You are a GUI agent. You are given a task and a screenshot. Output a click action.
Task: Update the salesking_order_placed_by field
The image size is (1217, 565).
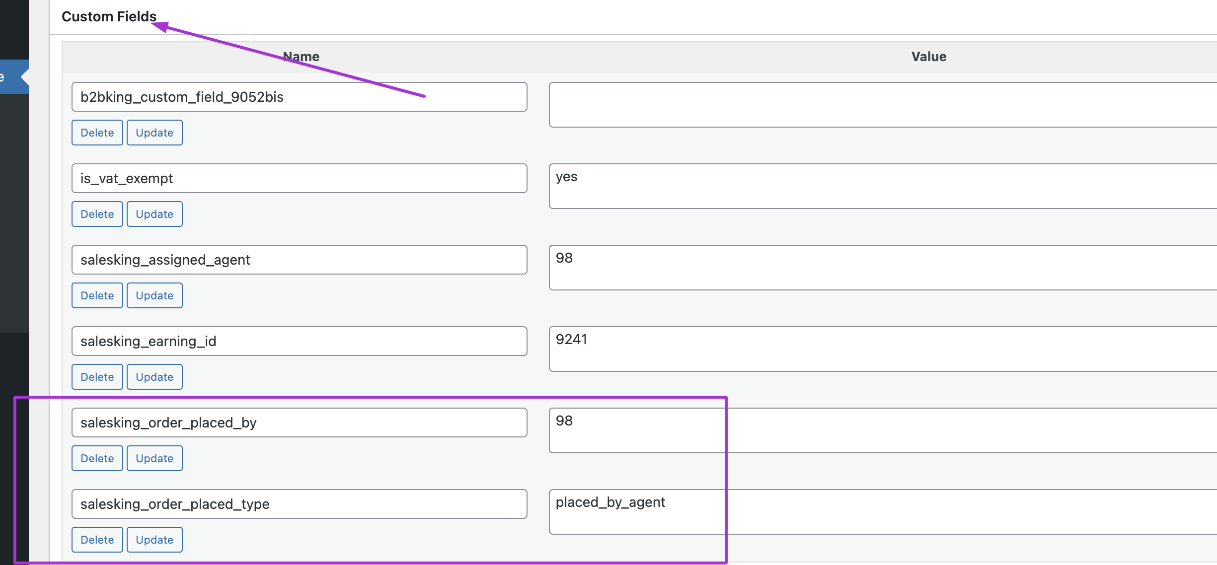pyautogui.click(x=154, y=458)
